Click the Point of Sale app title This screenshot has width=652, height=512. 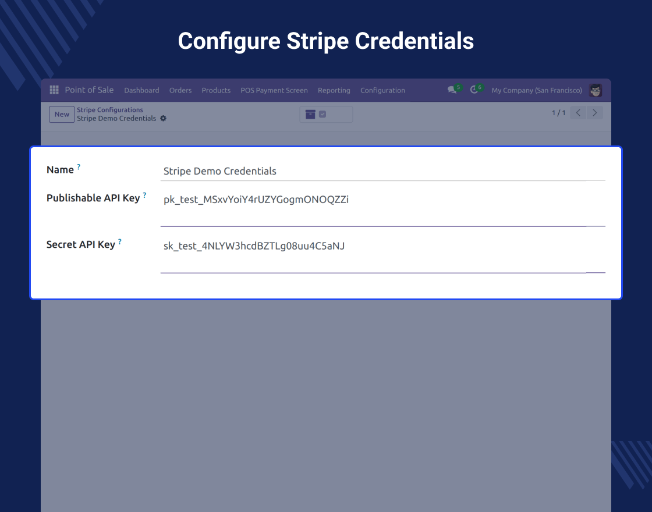coord(89,90)
